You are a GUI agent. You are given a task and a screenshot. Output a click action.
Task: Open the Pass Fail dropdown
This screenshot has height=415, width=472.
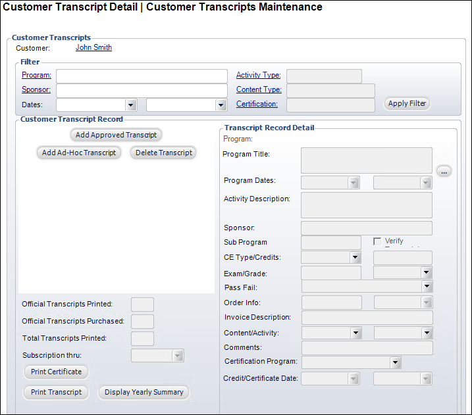pyautogui.click(x=427, y=286)
